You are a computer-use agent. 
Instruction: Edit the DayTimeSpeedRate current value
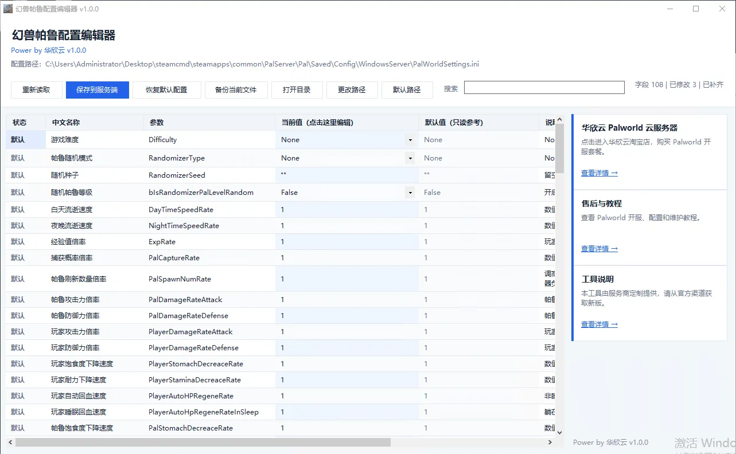[x=347, y=210]
